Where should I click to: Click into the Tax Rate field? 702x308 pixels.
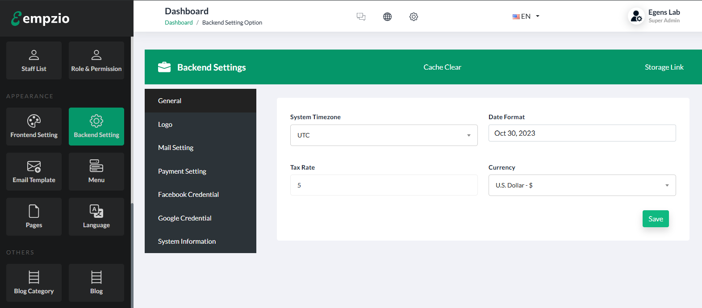click(384, 185)
